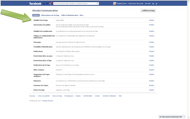
Task: Switch to Informations sur la Page tab
Action: 50,15
